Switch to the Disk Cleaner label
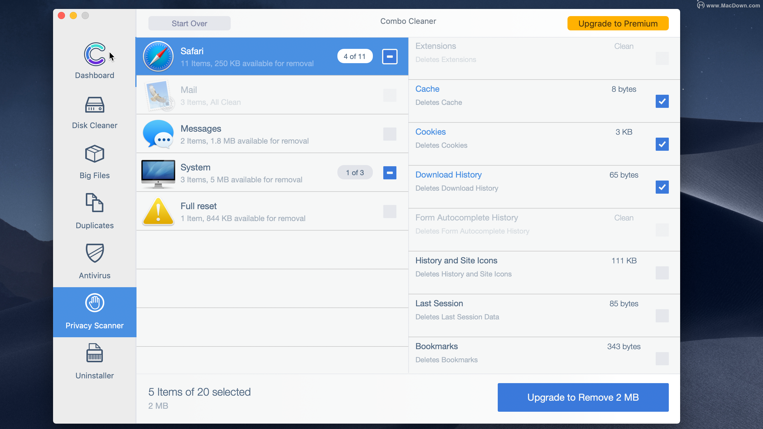Image resolution: width=763 pixels, height=429 pixels. click(x=95, y=125)
